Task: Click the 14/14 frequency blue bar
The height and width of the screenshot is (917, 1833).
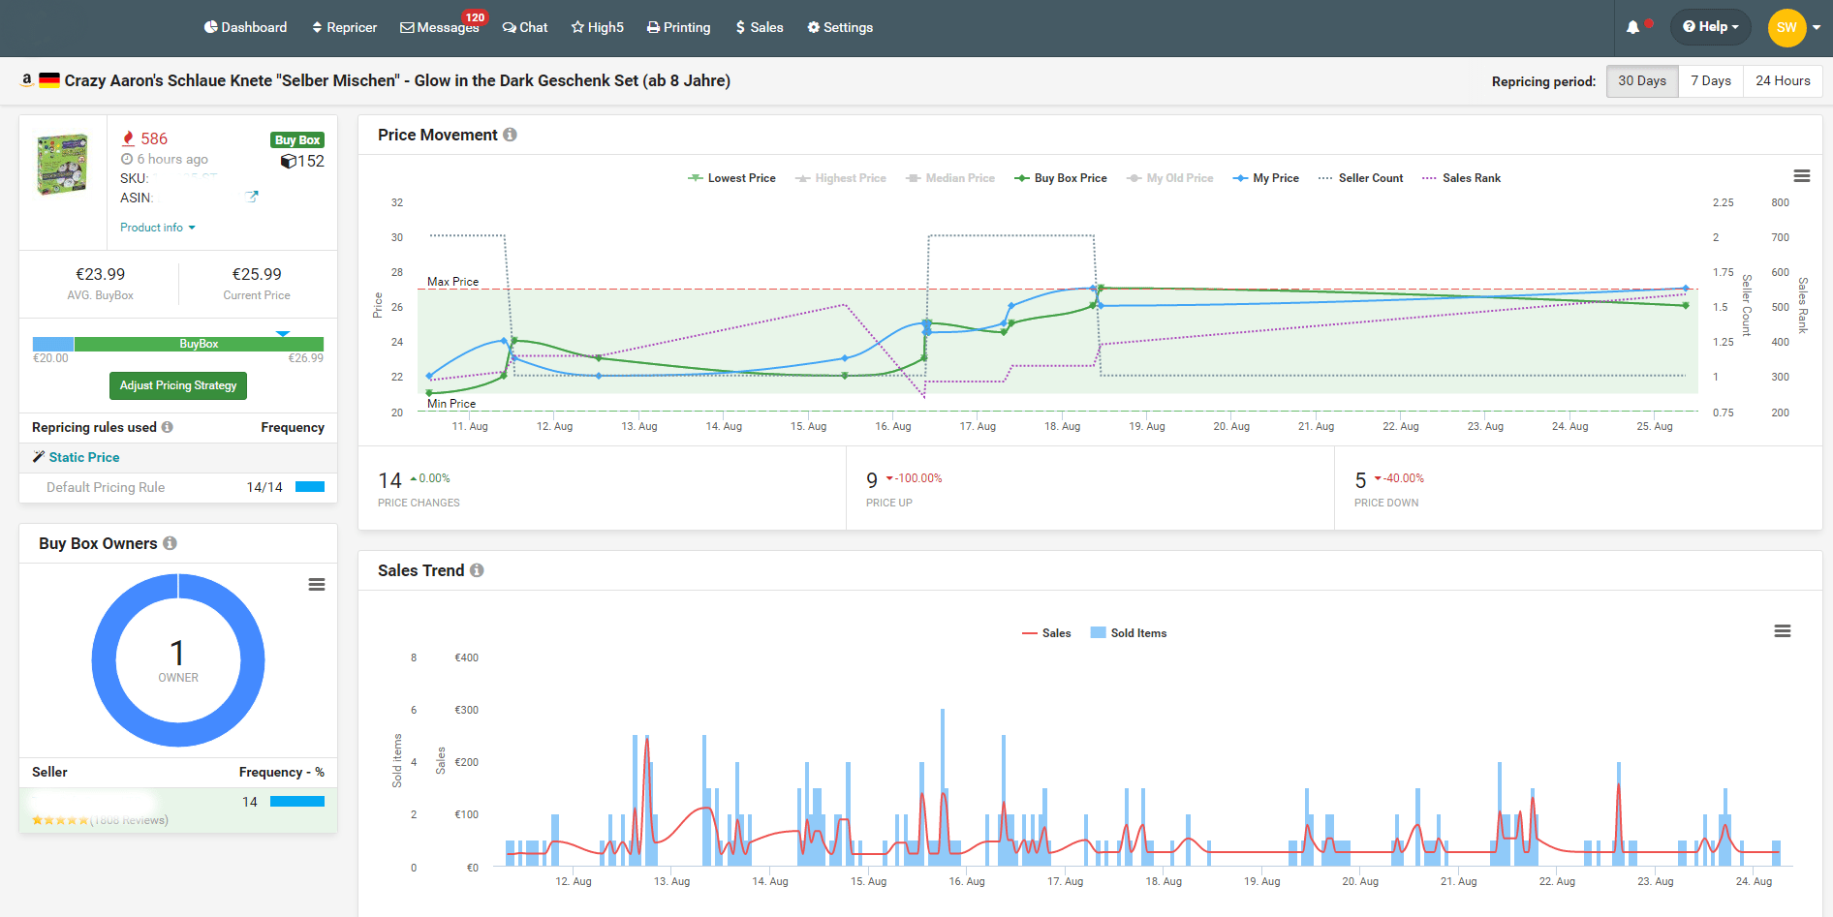Action: tap(310, 487)
